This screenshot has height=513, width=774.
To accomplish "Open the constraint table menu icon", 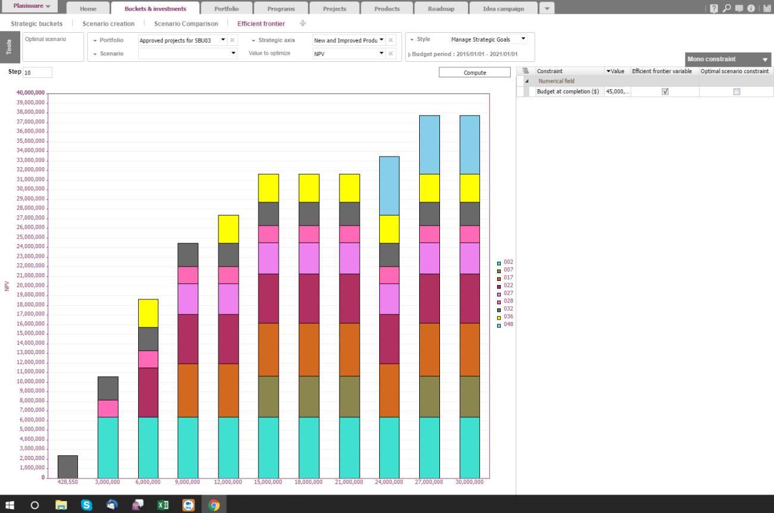I will point(525,71).
